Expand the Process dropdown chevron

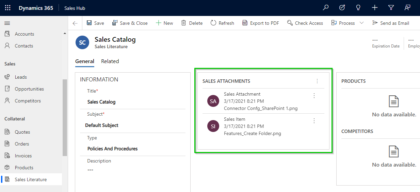point(362,23)
